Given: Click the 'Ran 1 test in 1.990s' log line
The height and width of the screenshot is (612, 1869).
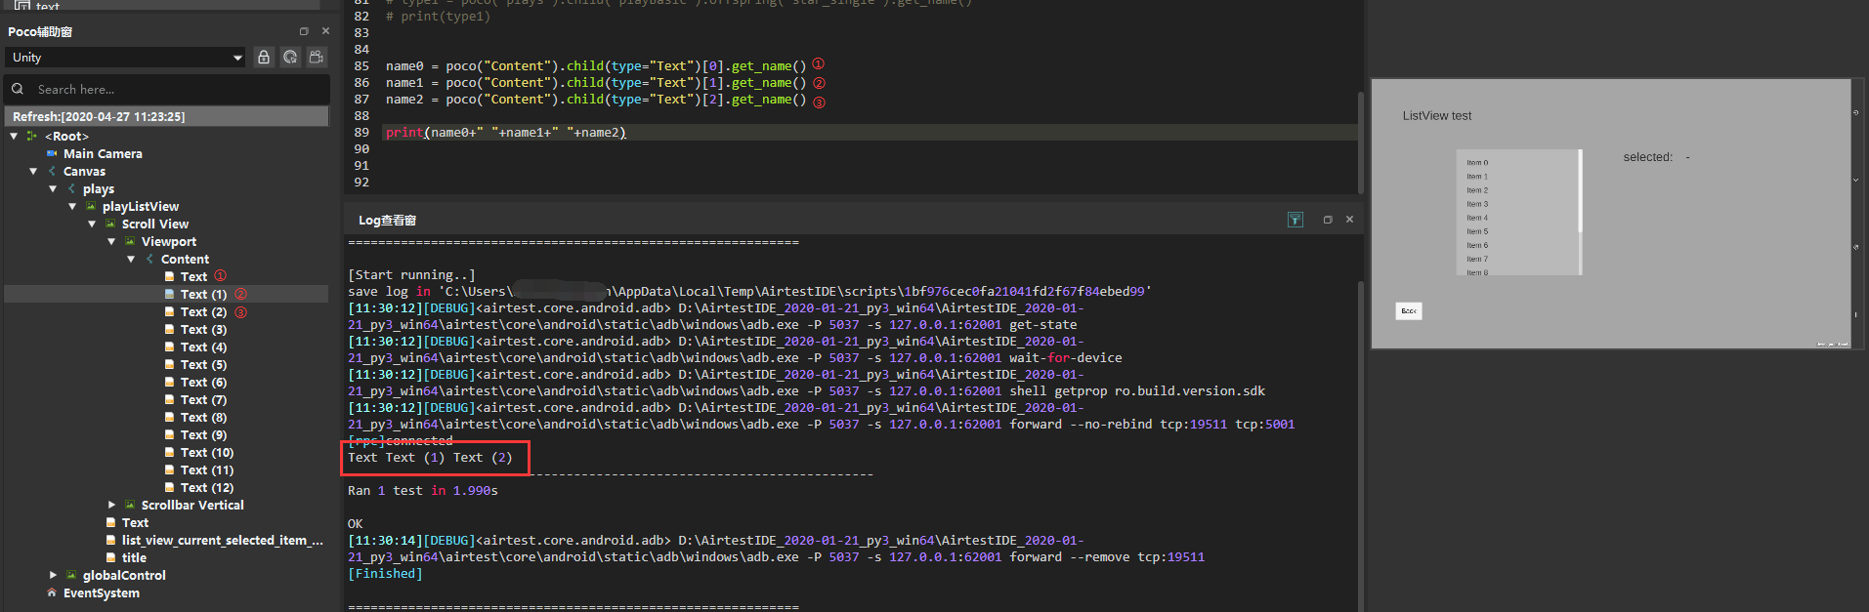Looking at the screenshot, I should [423, 491].
